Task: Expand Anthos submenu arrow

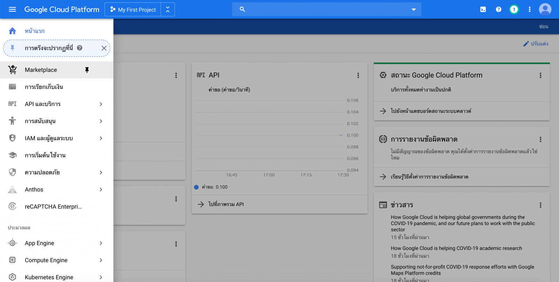Action: click(x=101, y=189)
